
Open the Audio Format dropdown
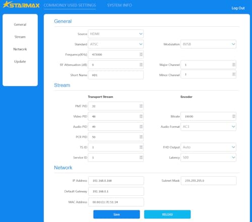[208, 126]
